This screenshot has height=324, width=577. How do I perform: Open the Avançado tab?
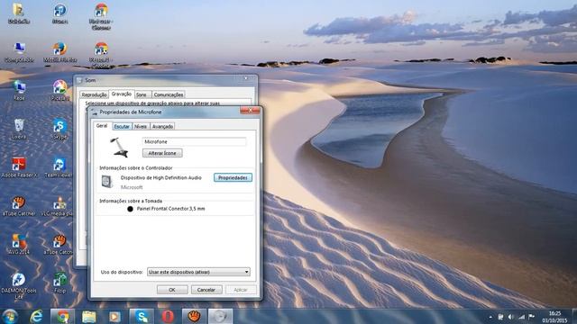[x=162, y=126]
